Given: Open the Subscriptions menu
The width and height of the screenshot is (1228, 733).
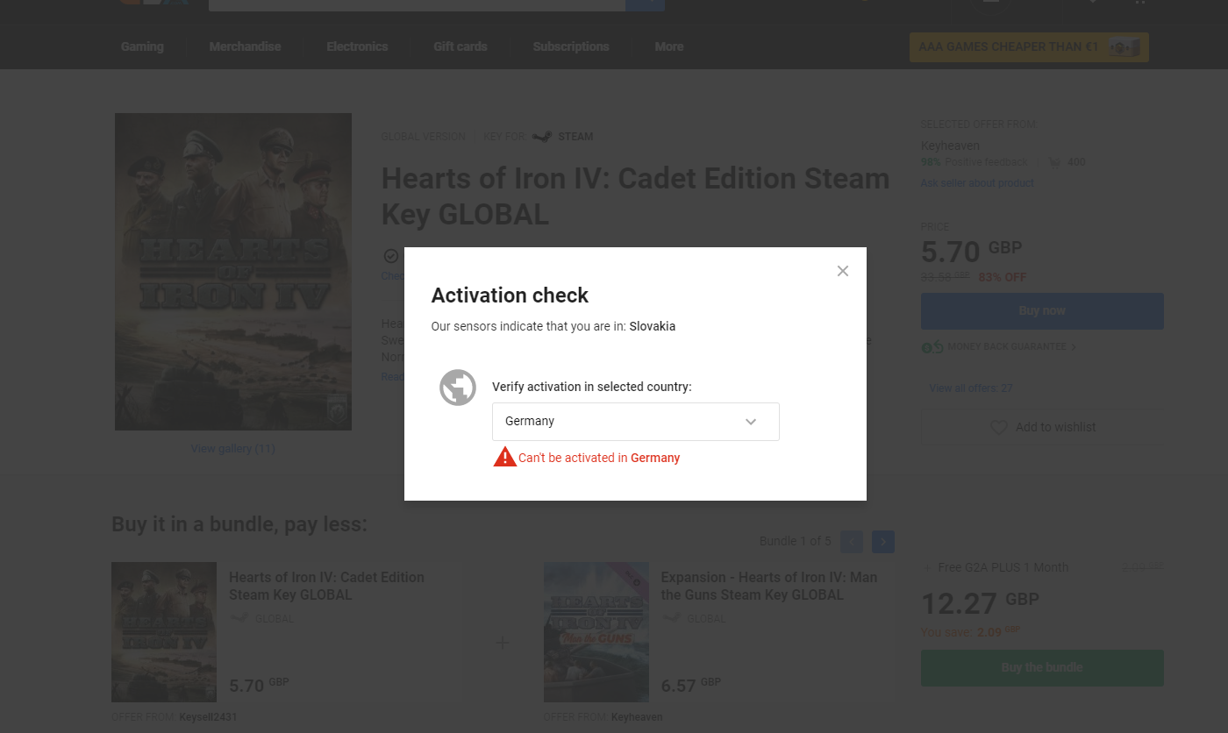Looking at the screenshot, I should [x=571, y=46].
